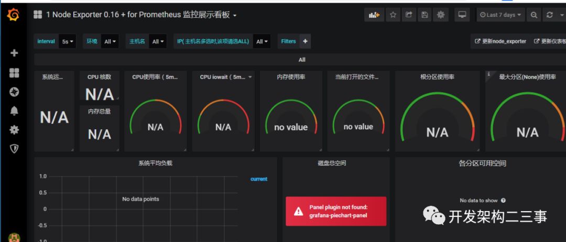The width and height of the screenshot is (566, 242).
Task: Click the current legend header
Action: pos(259,179)
